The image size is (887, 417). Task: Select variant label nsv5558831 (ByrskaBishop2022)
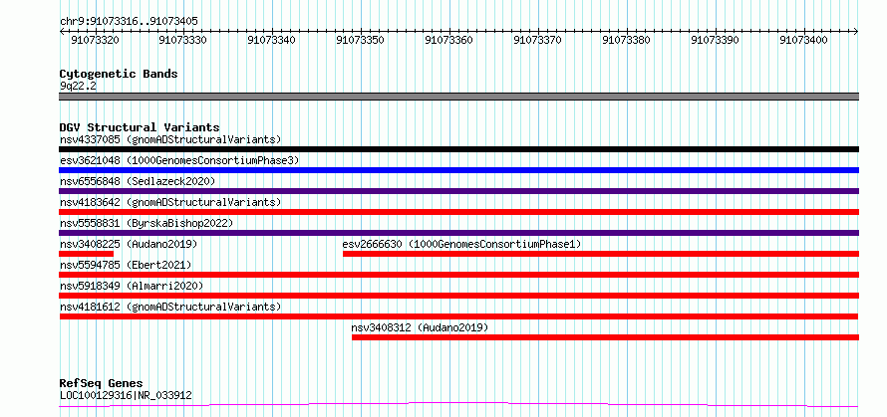click(x=146, y=223)
